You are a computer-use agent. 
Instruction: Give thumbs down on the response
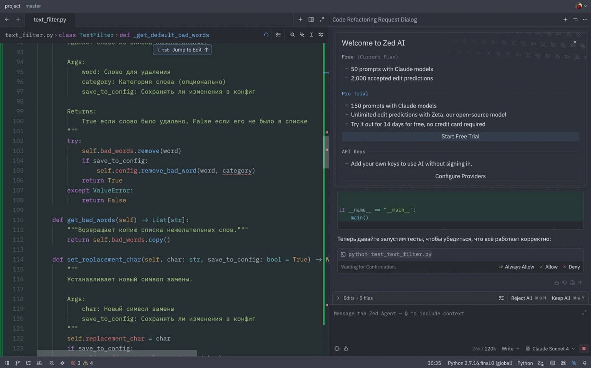coord(565,283)
